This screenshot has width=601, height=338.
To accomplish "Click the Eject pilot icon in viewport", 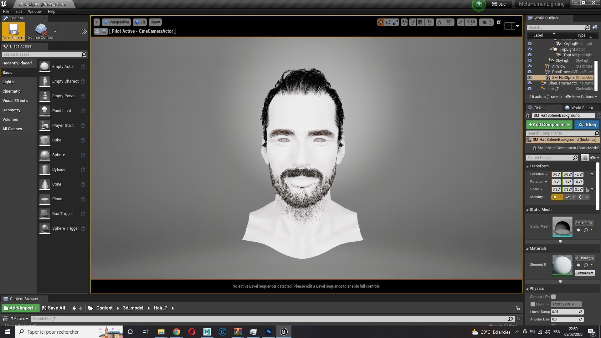I will [97, 31].
